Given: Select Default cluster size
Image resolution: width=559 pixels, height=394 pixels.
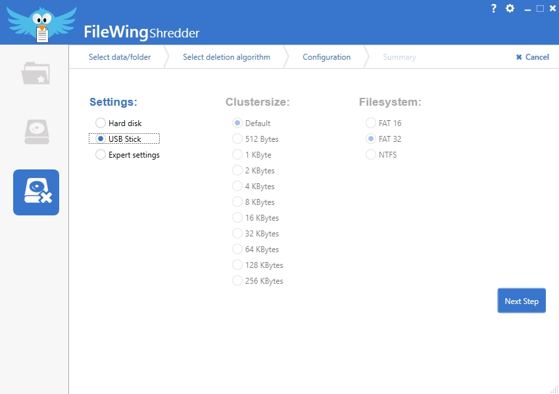Looking at the screenshot, I should [x=251, y=123].
